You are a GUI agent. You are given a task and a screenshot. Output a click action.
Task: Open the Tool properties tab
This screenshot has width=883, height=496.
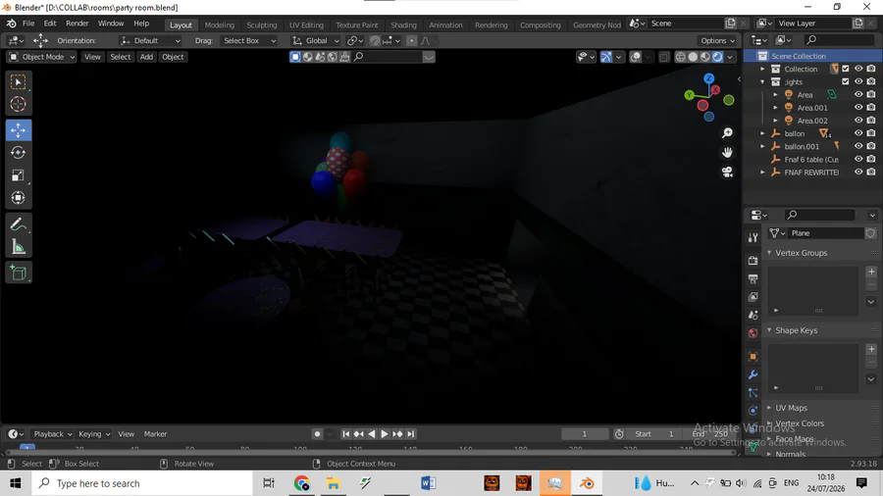[x=753, y=238]
